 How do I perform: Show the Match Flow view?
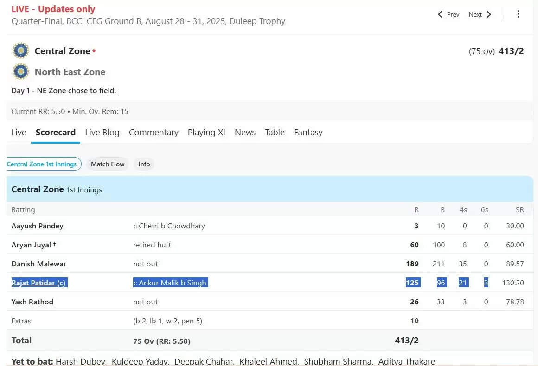pyautogui.click(x=108, y=164)
